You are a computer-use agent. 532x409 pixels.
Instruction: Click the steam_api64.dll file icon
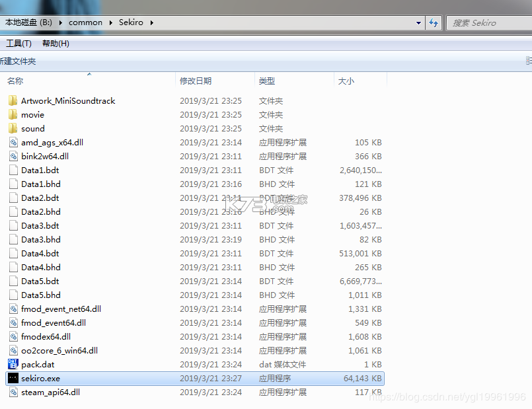pyautogui.click(x=13, y=392)
